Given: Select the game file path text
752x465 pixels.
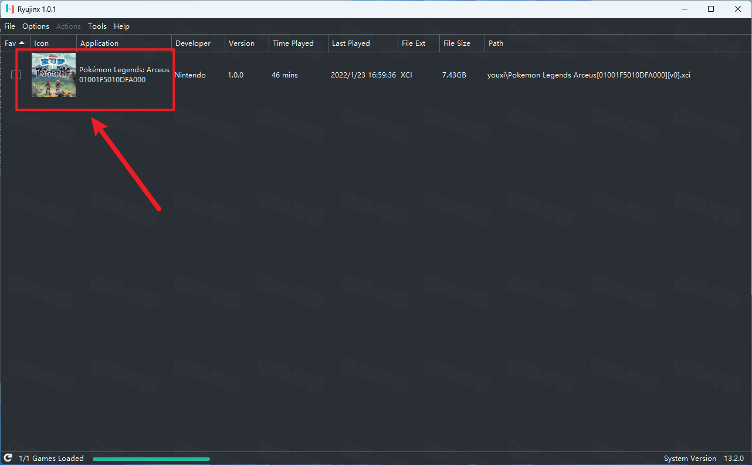Looking at the screenshot, I should click(588, 75).
